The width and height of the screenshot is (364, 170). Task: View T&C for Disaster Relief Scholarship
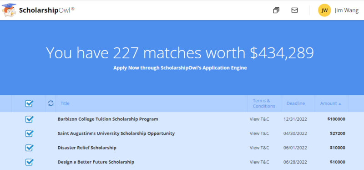click(x=259, y=148)
